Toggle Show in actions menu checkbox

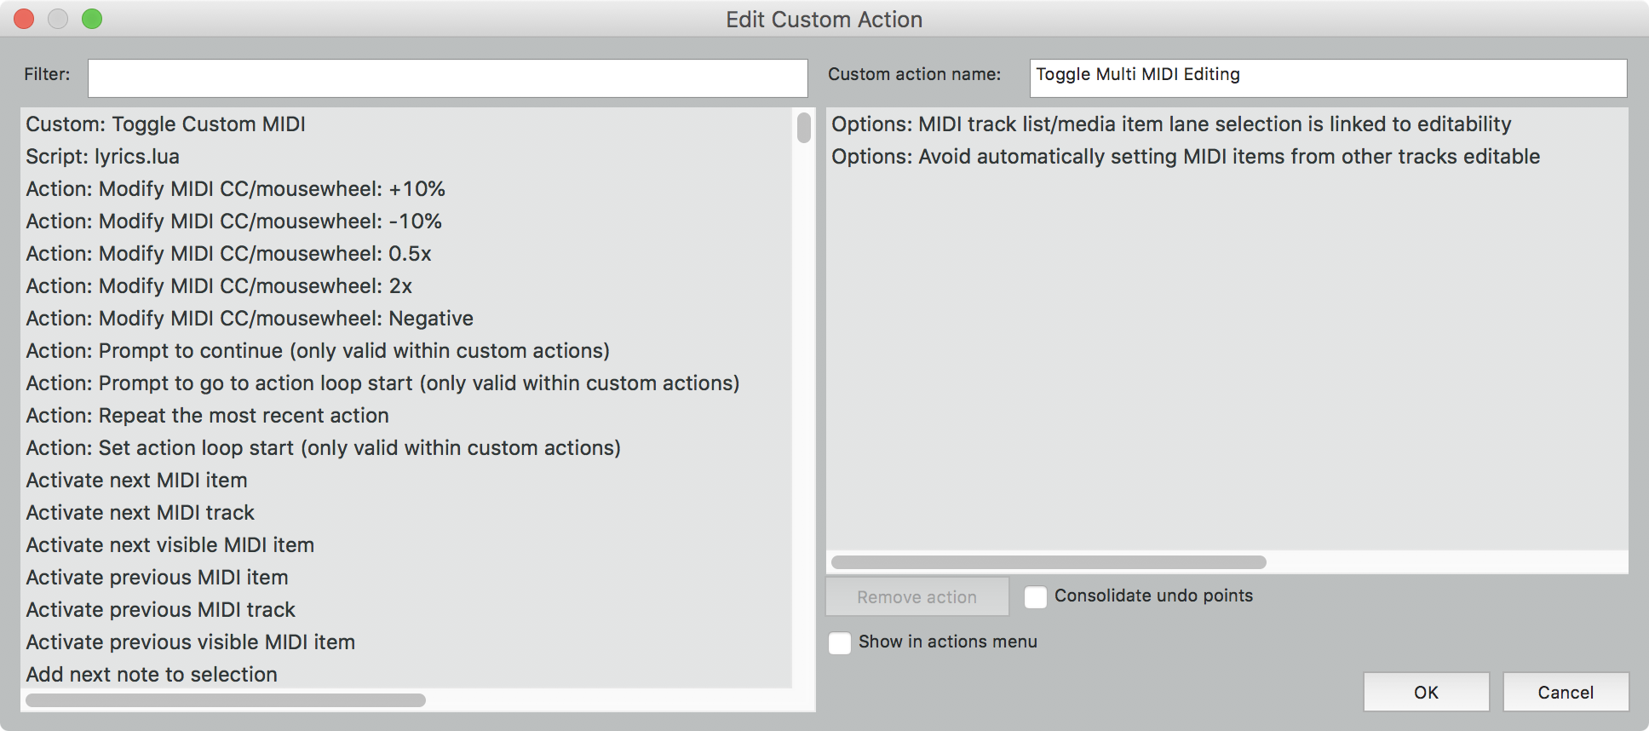(x=840, y=643)
